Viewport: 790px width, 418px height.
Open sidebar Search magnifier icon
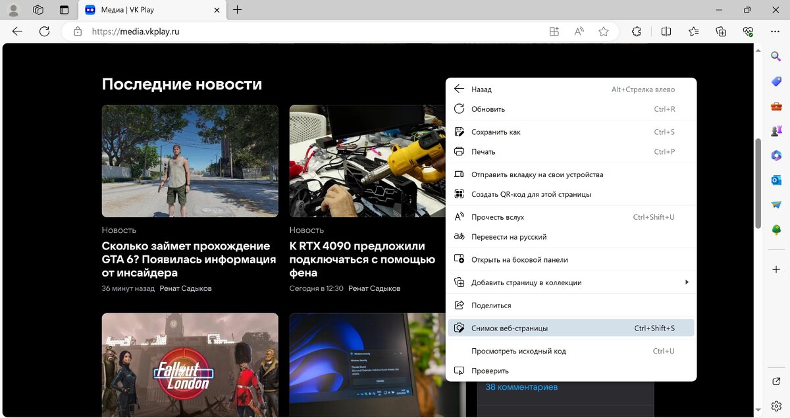776,57
